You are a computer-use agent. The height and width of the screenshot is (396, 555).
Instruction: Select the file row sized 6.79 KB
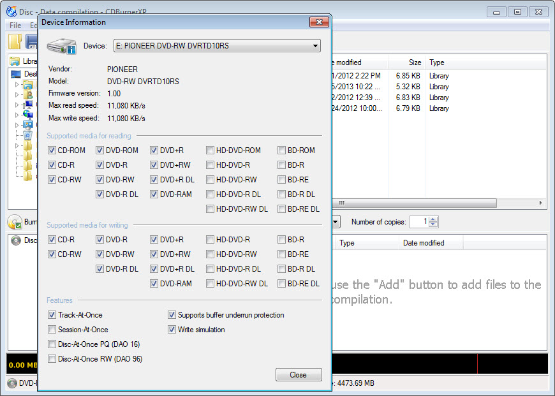click(x=438, y=108)
